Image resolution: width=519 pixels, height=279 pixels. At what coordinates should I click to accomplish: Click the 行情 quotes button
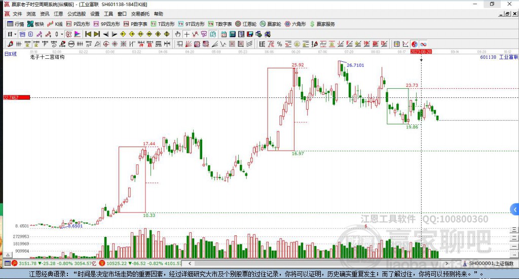click(16, 24)
